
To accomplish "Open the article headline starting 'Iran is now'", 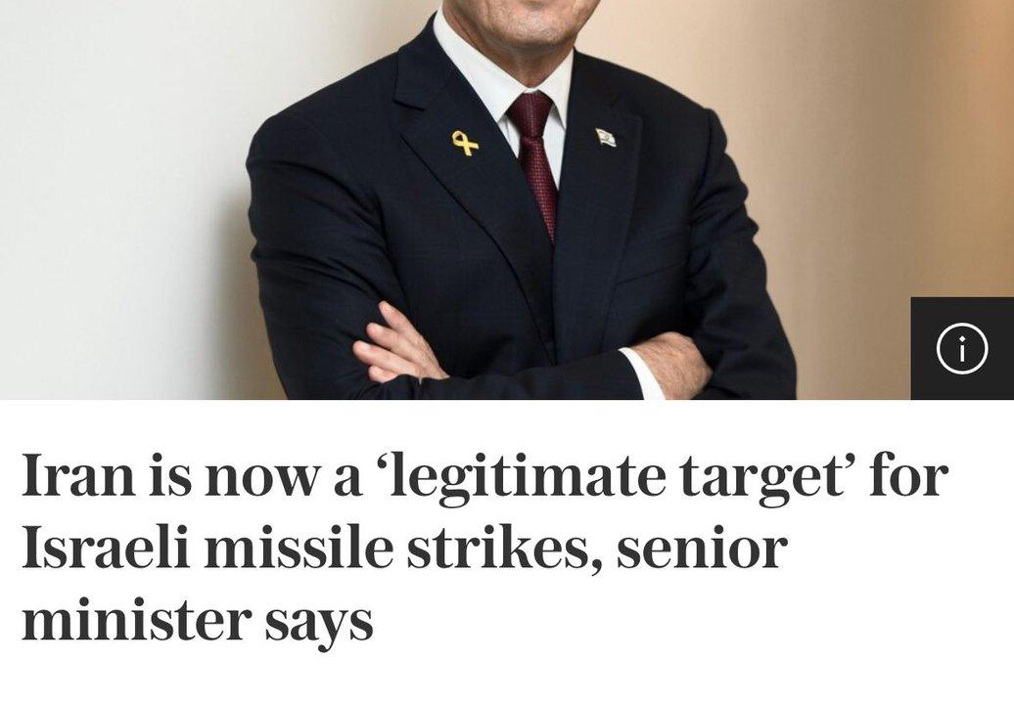I will tap(485, 548).
